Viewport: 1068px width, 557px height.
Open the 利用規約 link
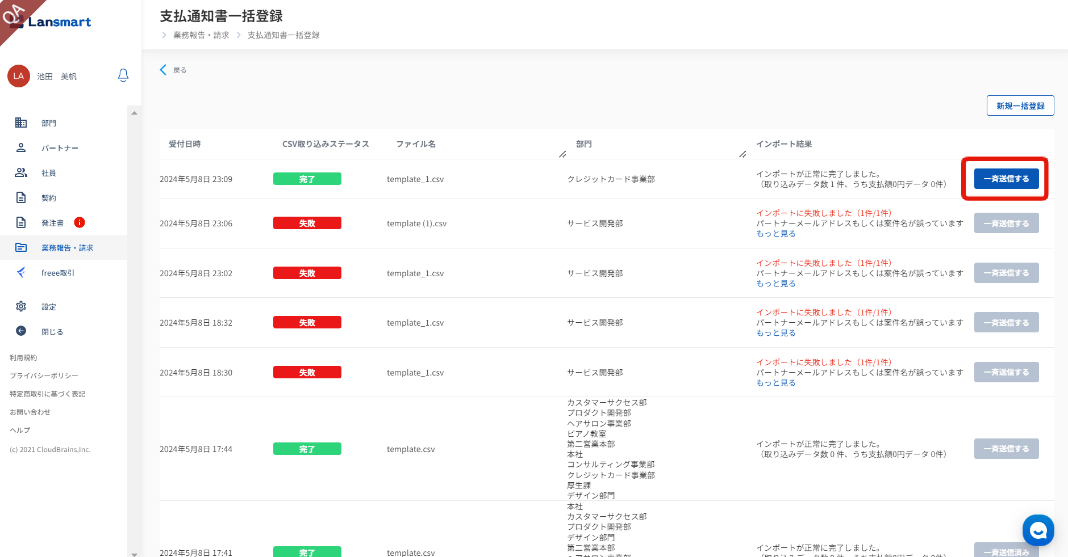tap(23, 358)
